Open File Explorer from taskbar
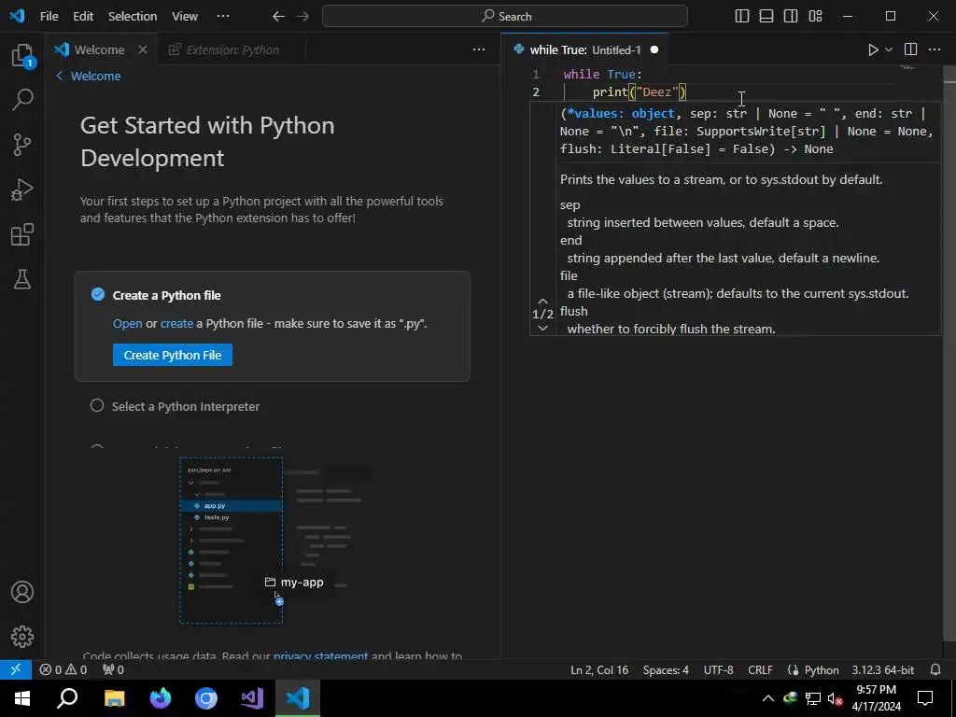Viewport: 956px width, 717px height. pos(114,698)
